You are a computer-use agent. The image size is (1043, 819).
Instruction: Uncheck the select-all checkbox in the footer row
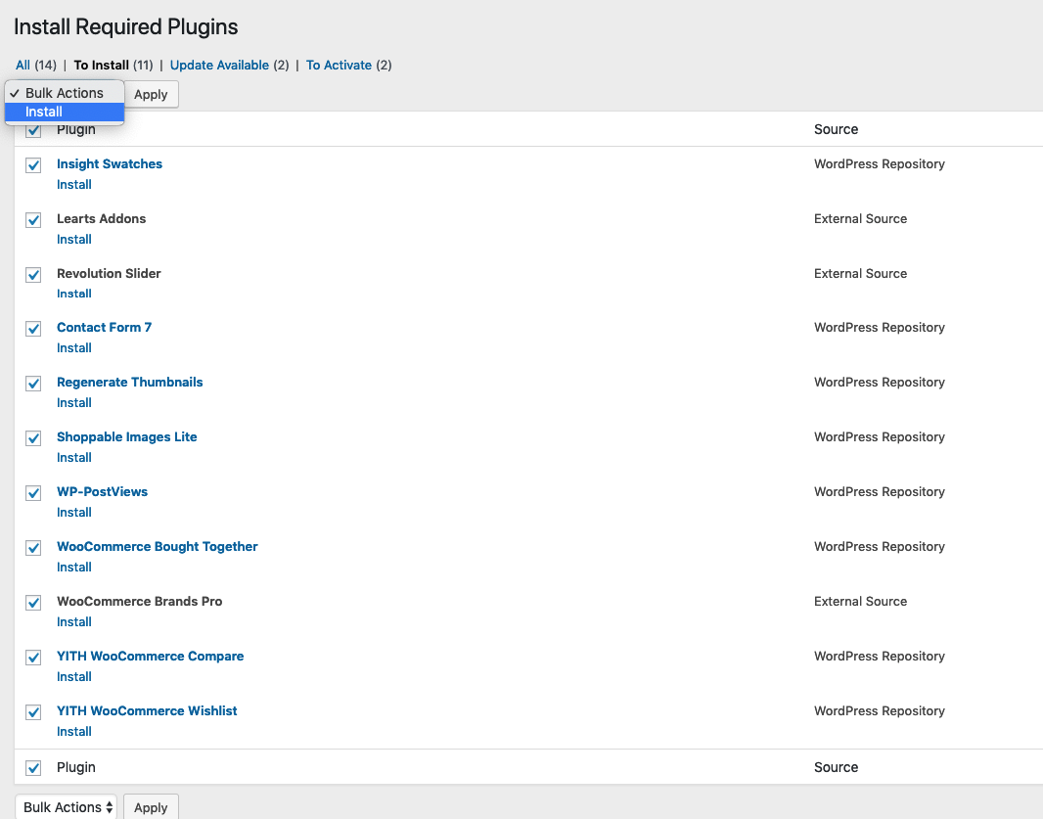[33, 768]
